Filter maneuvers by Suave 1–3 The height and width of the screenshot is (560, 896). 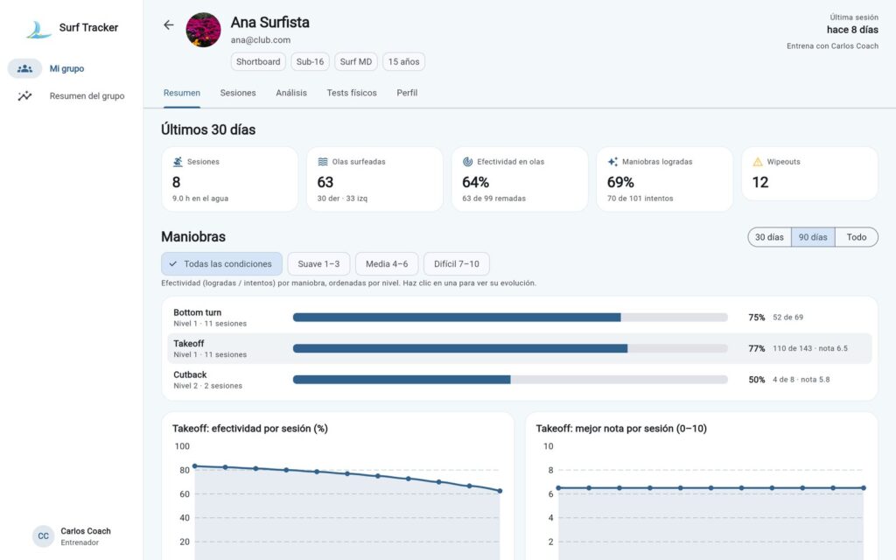[318, 264]
